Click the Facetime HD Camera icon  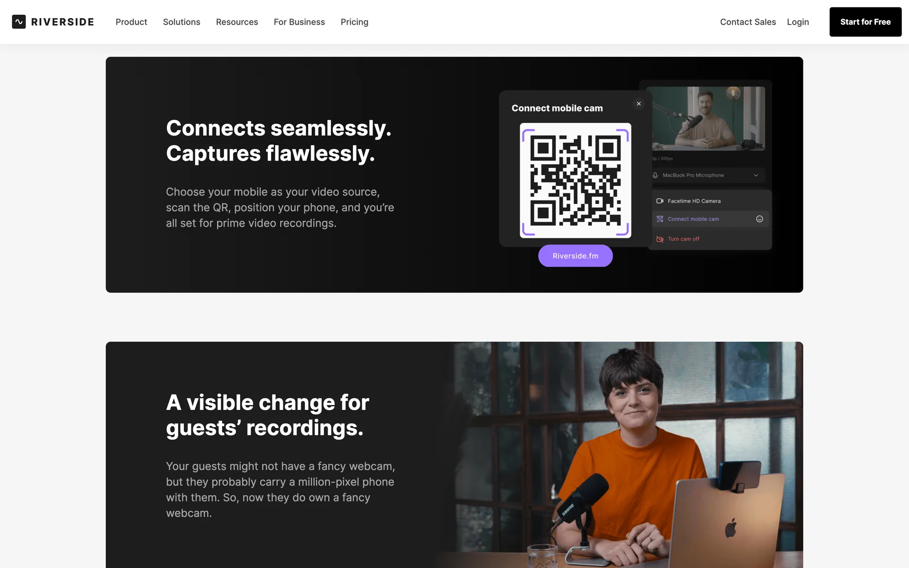click(x=660, y=201)
